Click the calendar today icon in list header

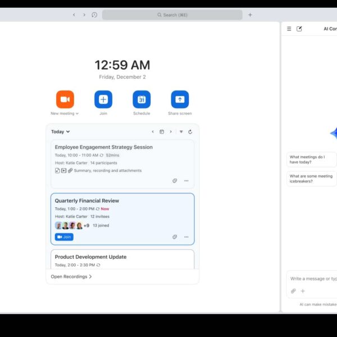point(162,131)
